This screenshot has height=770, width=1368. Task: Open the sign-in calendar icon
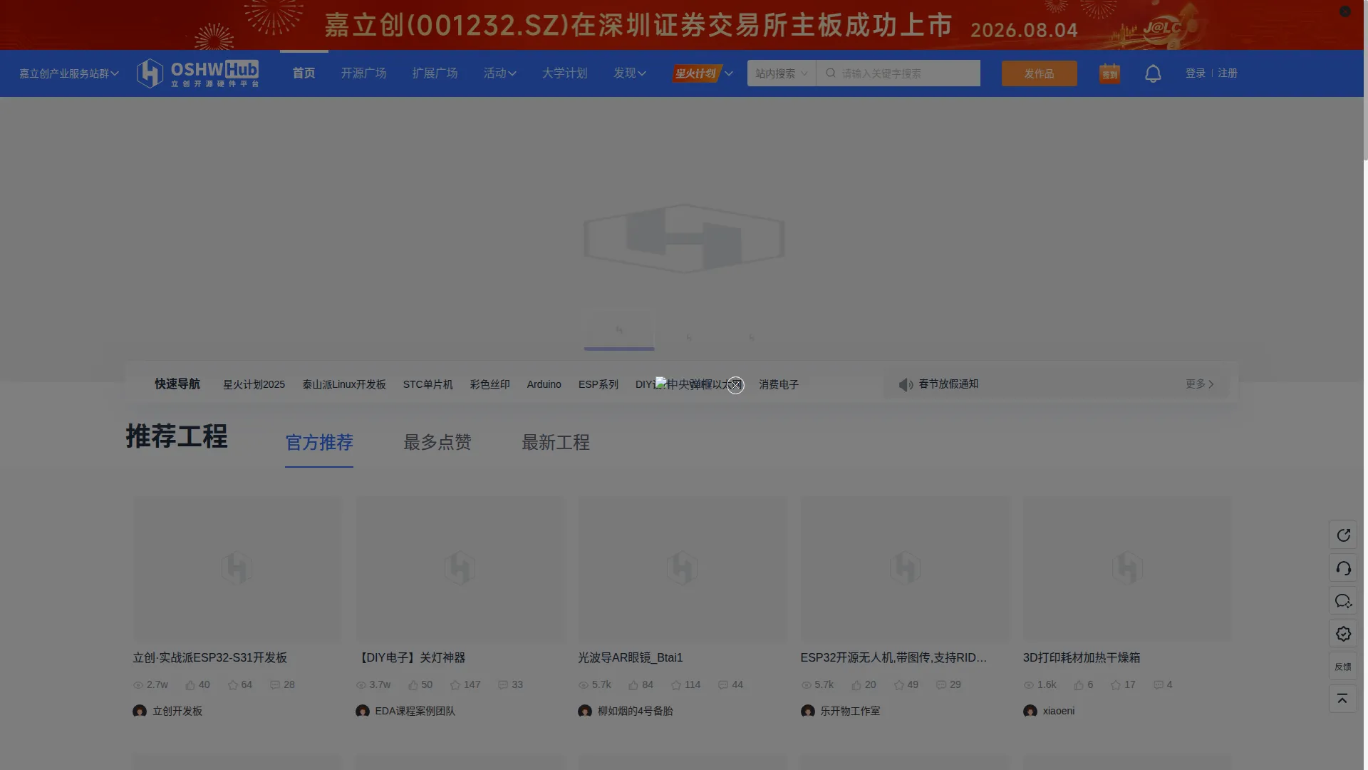[1109, 73]
